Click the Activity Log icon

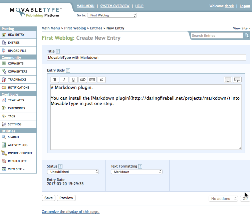pos(4,145)
